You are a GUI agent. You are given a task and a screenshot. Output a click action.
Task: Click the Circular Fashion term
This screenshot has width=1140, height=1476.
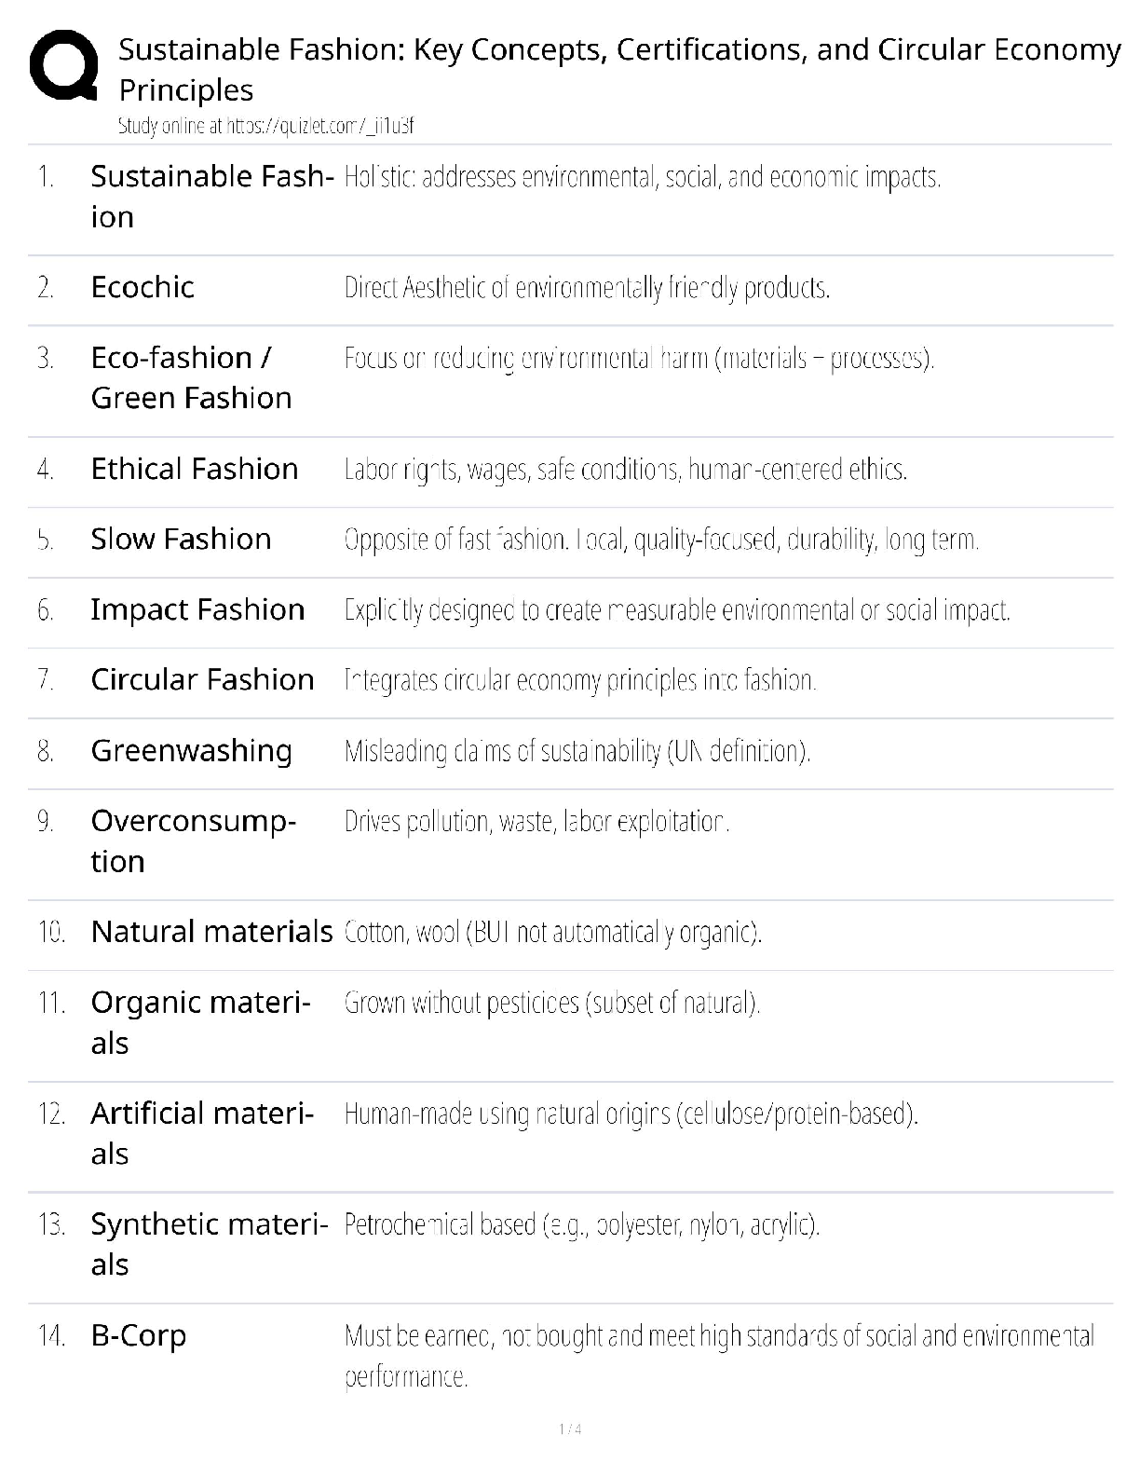pyautogui.click(x=202, y=679)
